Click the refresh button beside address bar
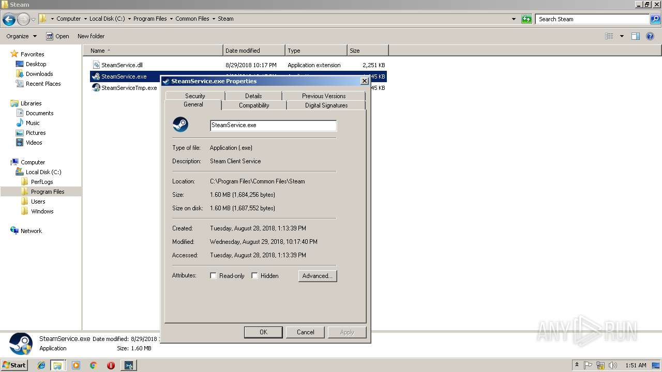 tap(526, 19)
